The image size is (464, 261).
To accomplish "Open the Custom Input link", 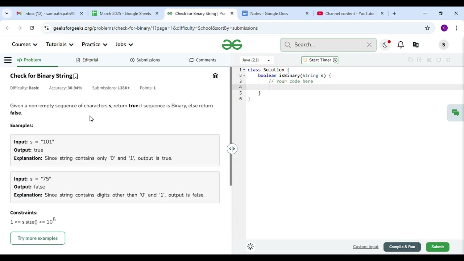I will [x=366, y=247].
